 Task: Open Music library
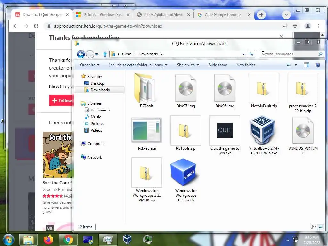point(95,117)
